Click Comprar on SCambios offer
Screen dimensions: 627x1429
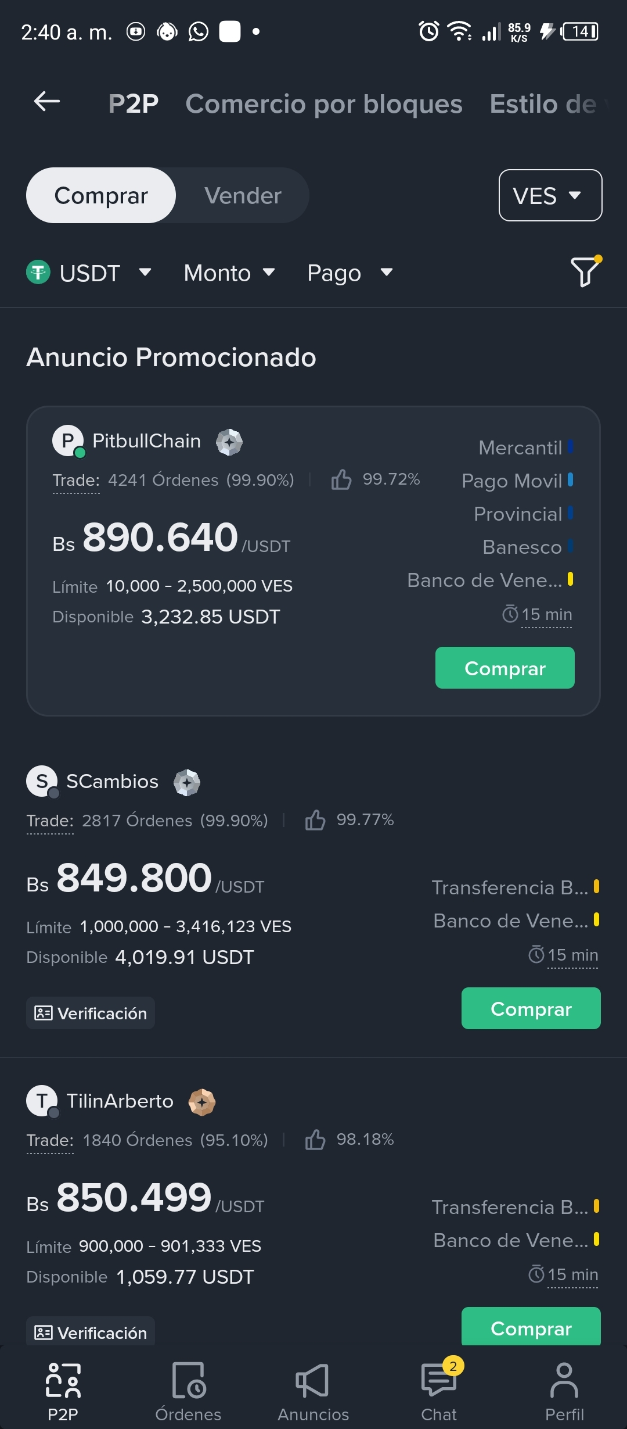(531, 1008)
